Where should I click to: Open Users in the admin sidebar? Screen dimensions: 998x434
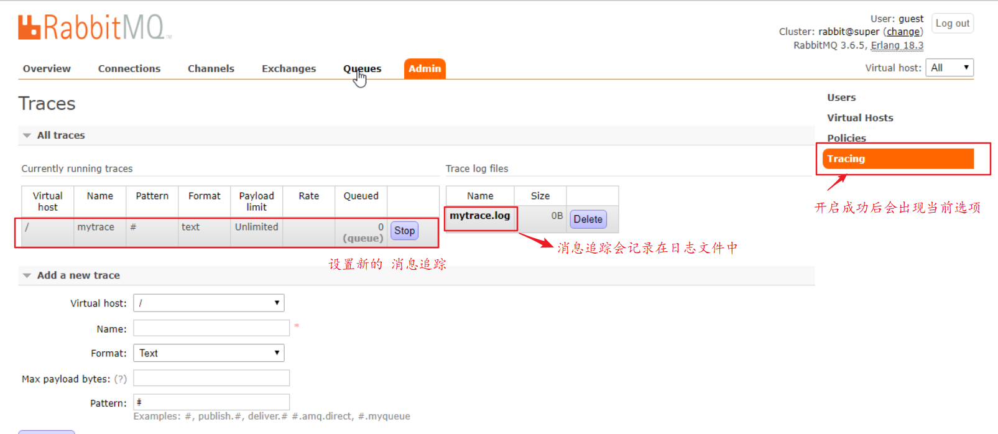[841, 98]
